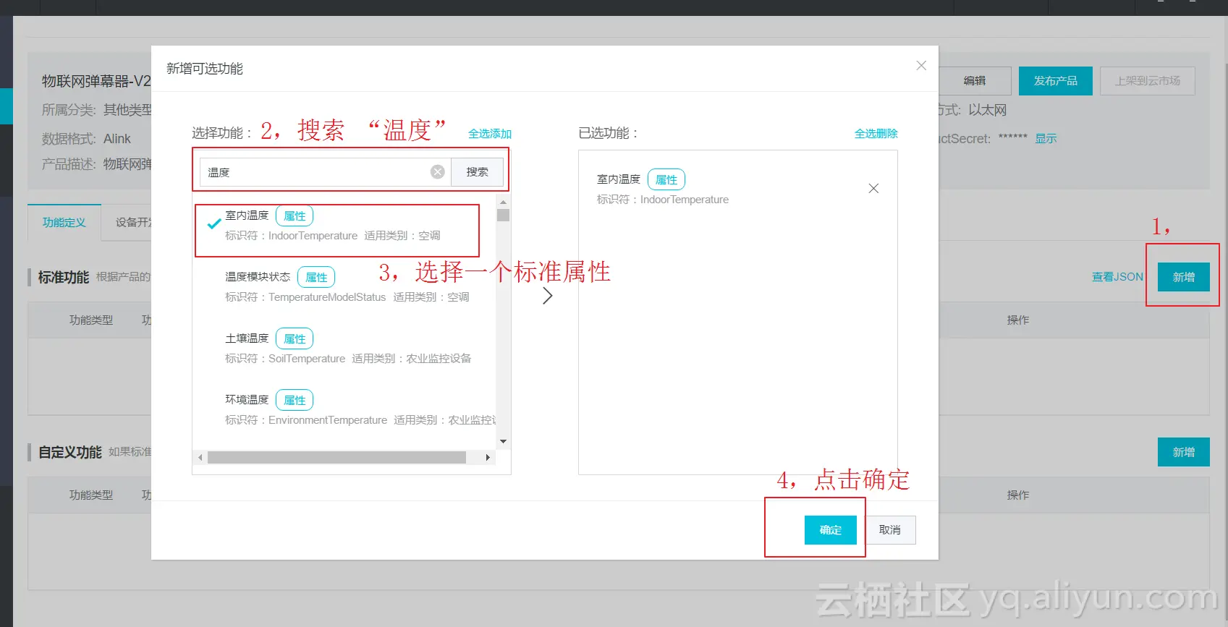Click the horizontal scrollbar's right arrow
Image resolution: width=1228 pixels, height=627 pixels.
point(488,458)
